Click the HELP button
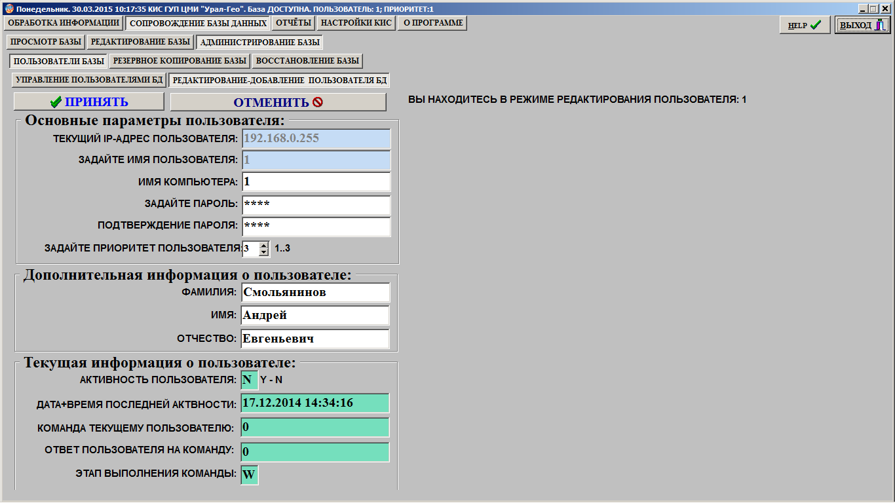Screen dimensions: 895x503 (805, 25)
